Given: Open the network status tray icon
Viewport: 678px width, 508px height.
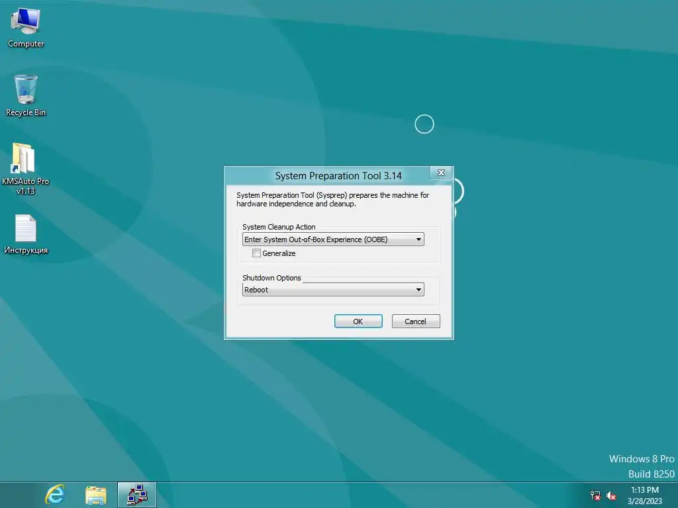Looking at the screenshot, I should click(595, 495).
